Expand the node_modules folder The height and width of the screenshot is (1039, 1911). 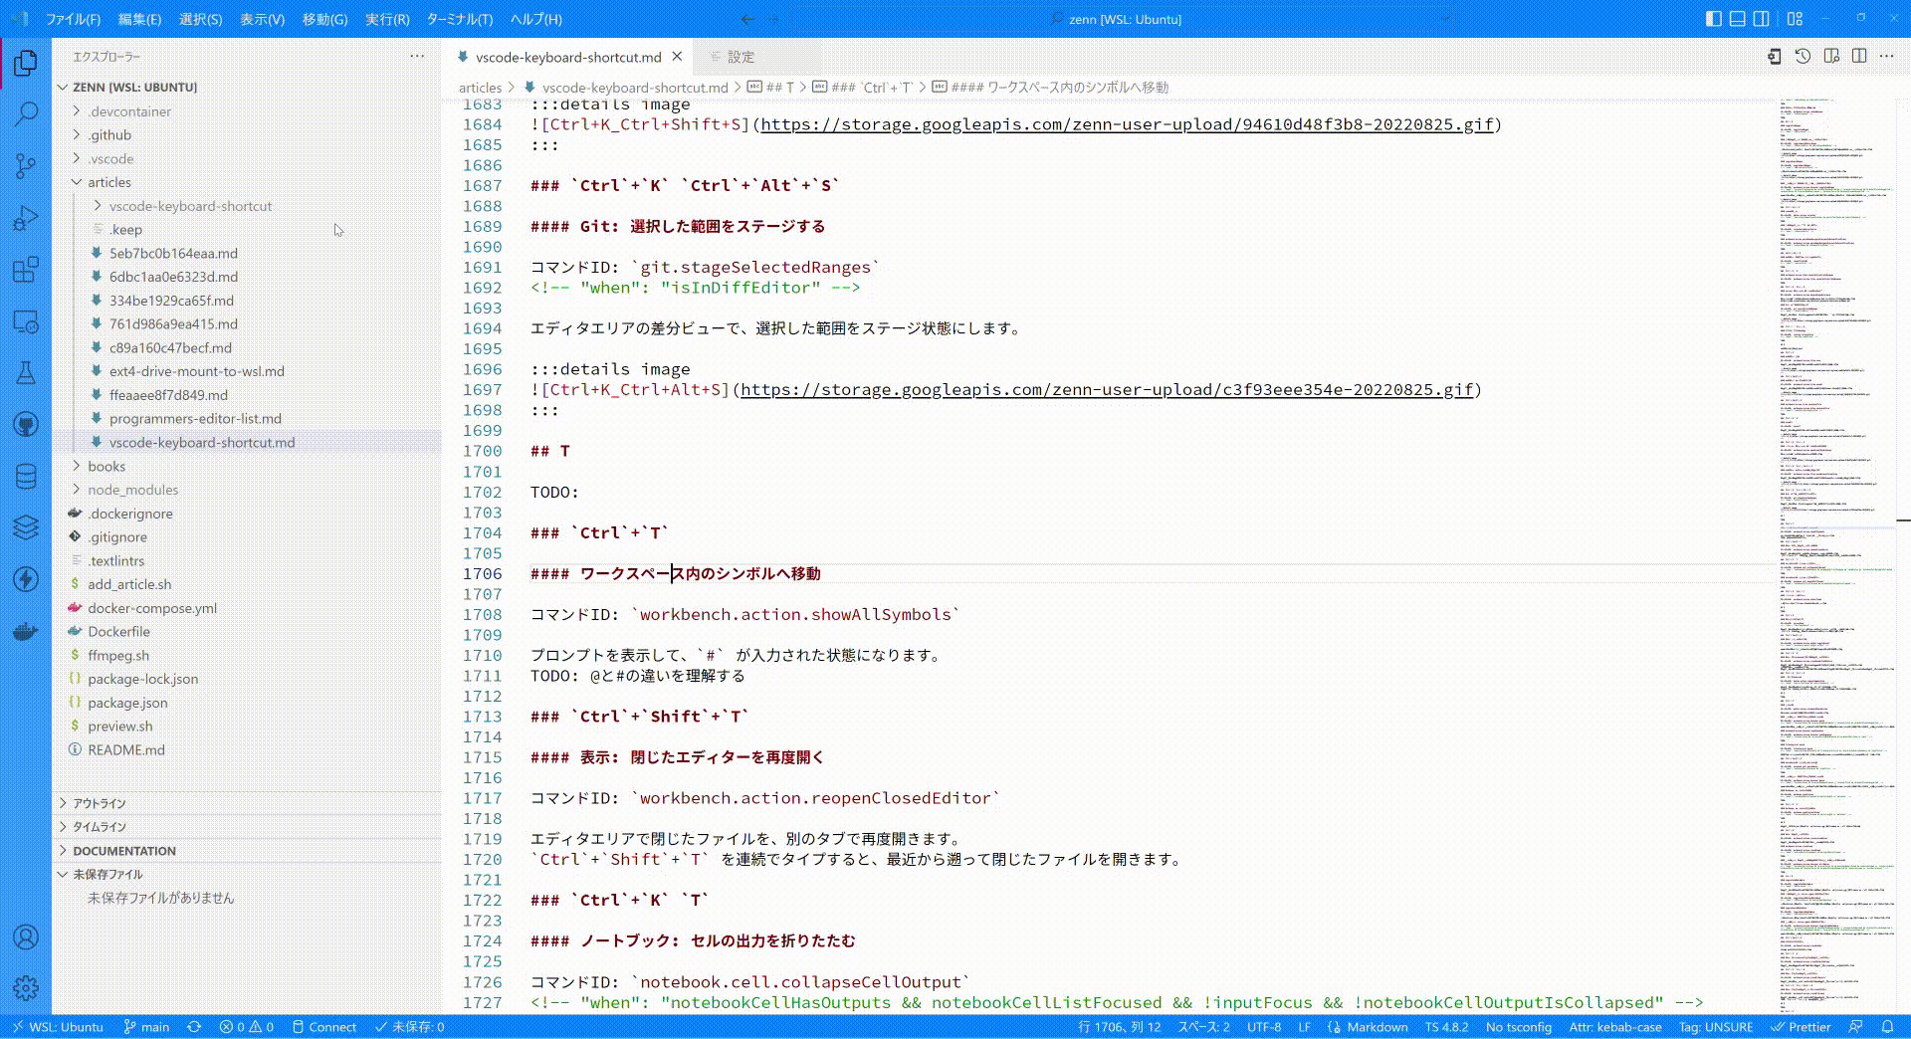(x=247, y=490)
